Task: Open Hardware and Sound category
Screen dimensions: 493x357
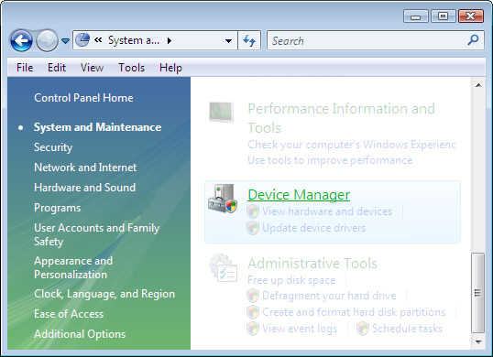Action: pyautogui.click(x=85, y=188)
